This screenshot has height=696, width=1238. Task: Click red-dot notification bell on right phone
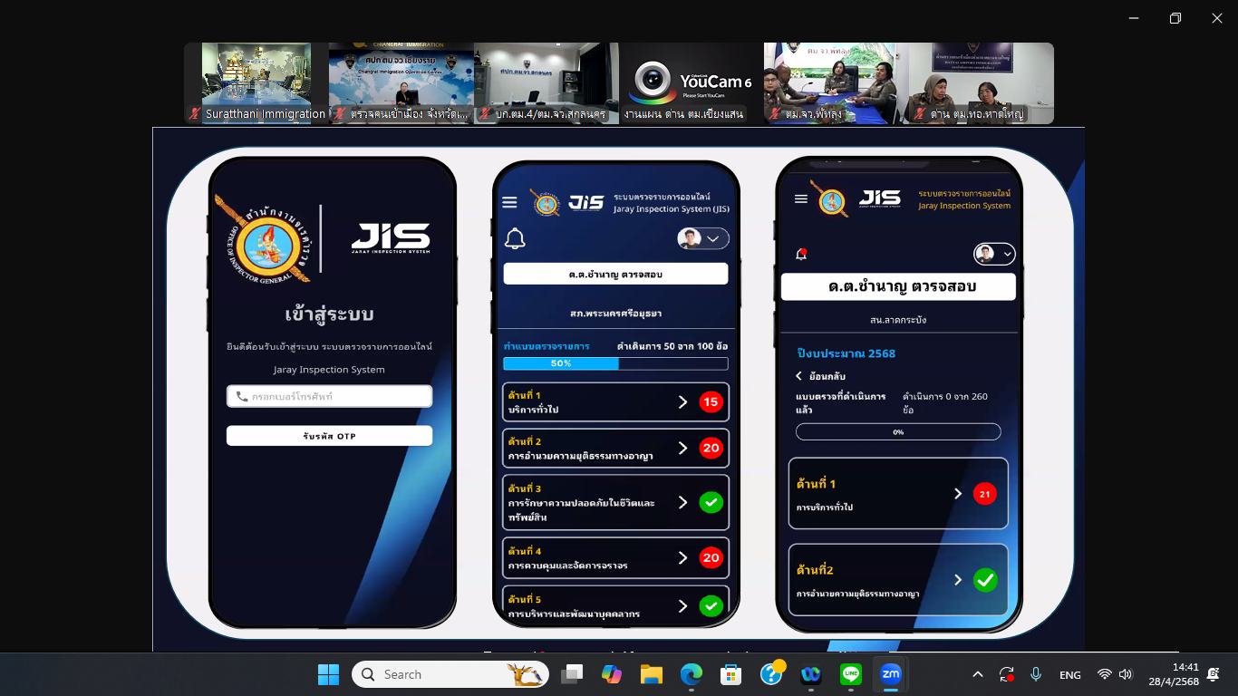801,255
